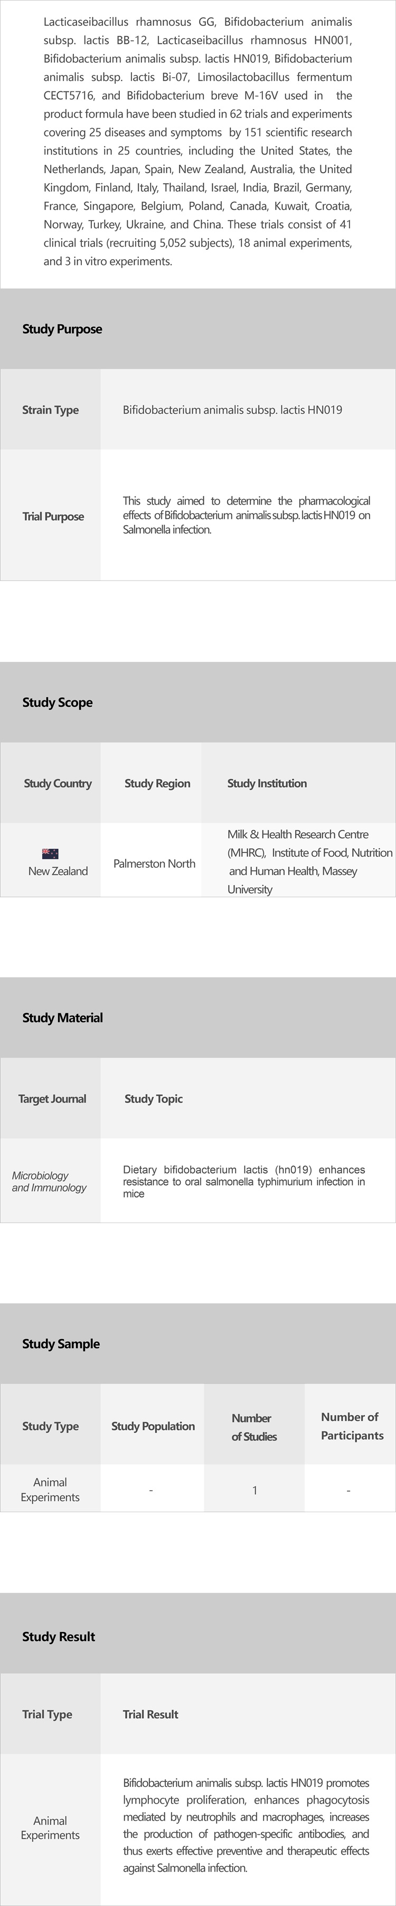Click the New Zealand flag icon
This screenshot has width=396, height=1906.
(x=50, y=853)
